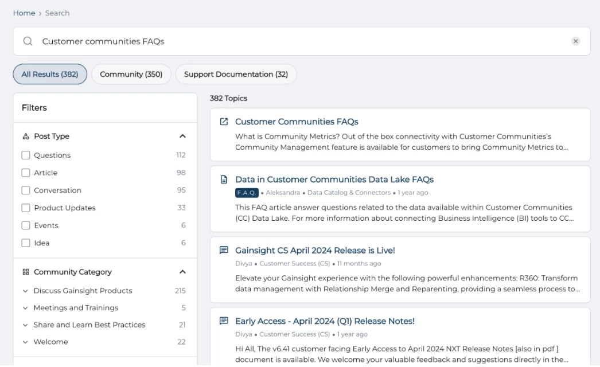
Task: Click the Search breadcrumb item
Action: click(57, 13)
